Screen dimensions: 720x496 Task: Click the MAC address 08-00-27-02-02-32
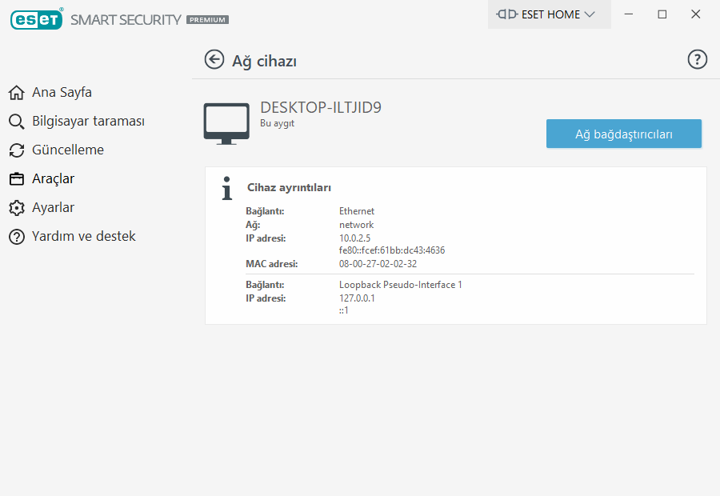click(378, 264)
